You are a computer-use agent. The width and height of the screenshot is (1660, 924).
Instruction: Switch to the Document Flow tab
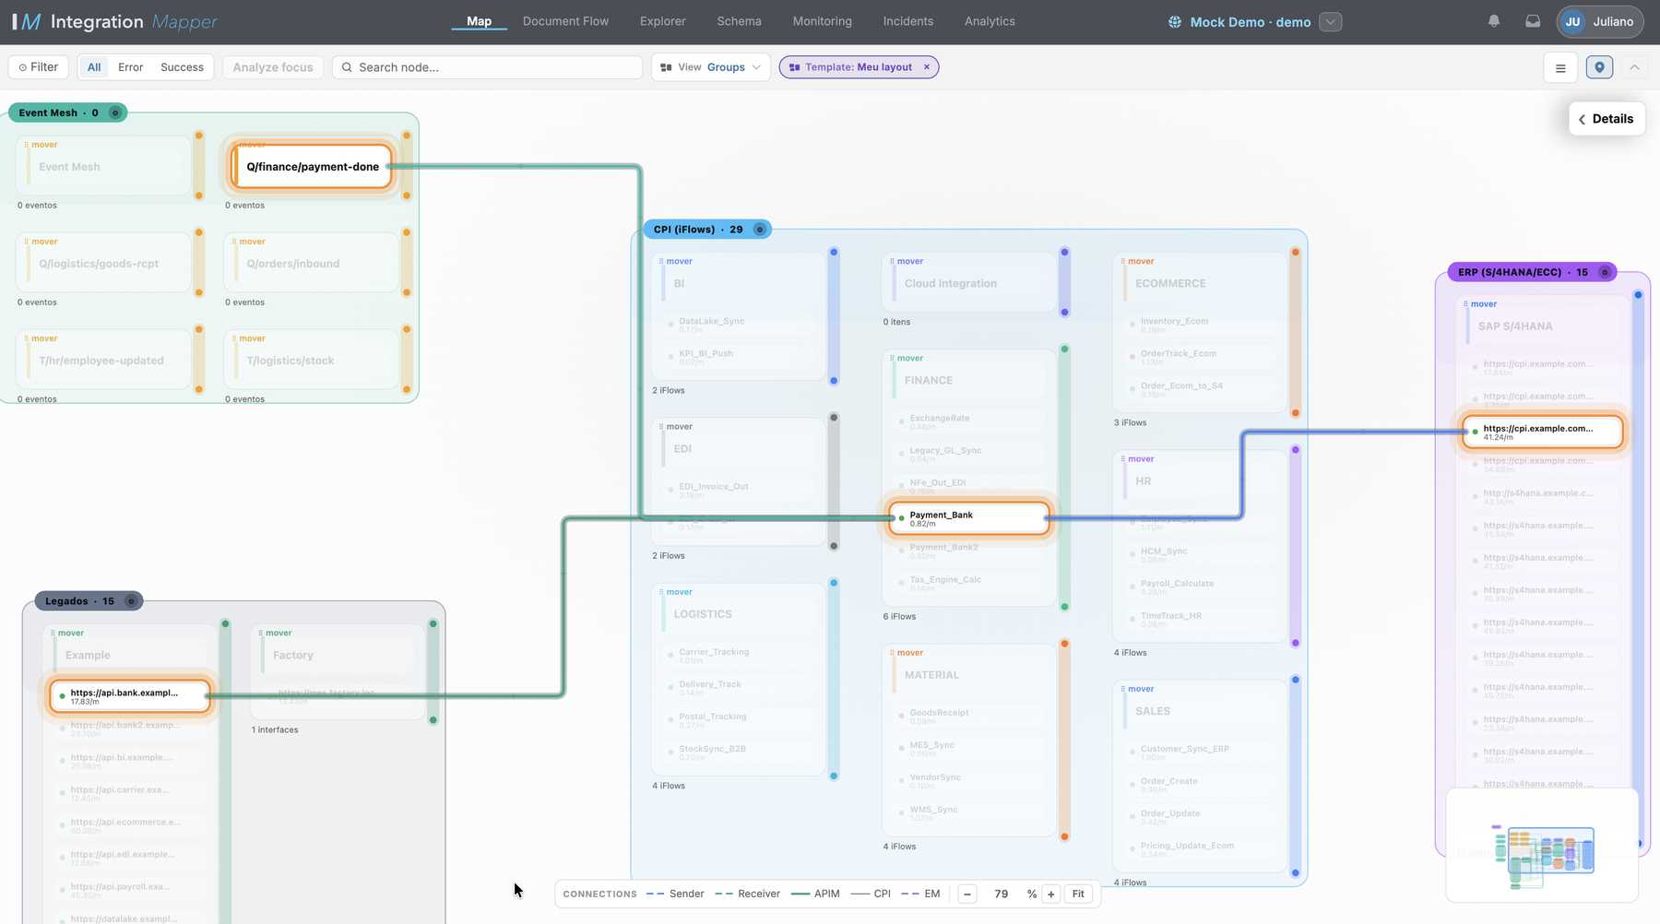(x=565, y=21)
